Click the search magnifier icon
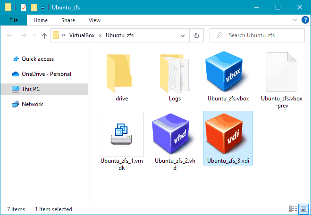 tap(219, 35)
